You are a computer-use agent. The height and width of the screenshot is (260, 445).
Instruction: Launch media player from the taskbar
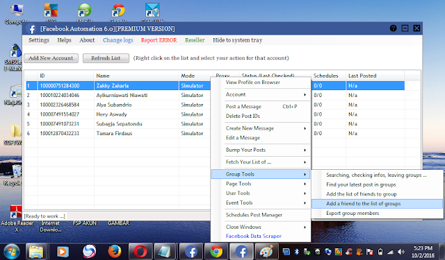(63, 252)
